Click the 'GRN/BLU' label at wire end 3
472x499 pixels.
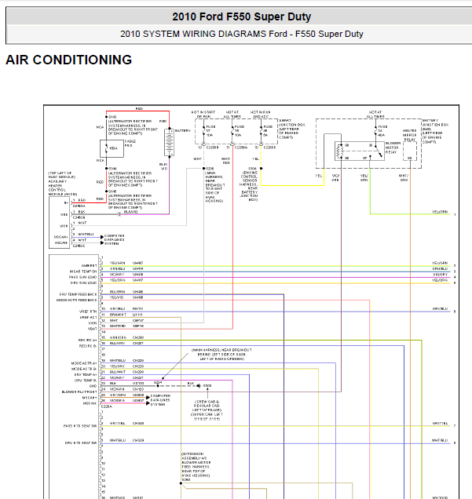click(440, 268)
